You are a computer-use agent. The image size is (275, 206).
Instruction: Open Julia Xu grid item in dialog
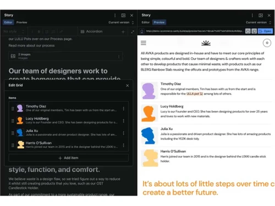pyautogui.click(x=69, y=132)
